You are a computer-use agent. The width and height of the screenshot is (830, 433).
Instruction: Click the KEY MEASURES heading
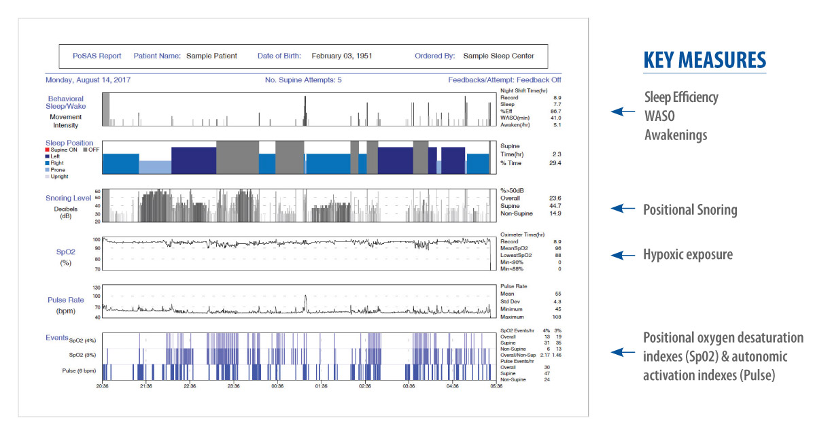coord(704,60)
